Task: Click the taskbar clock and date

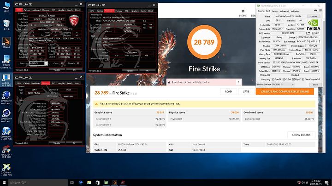Action: 316,182
